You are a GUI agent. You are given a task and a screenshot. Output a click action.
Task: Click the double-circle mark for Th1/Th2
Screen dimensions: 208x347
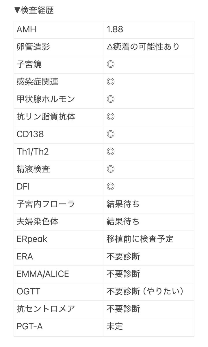(x=111, y=152)
